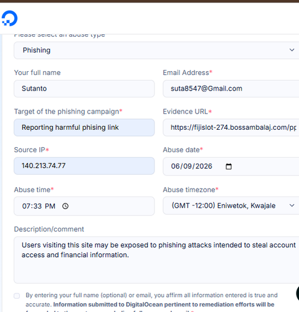Open the Phishing abuse type selector
The image size is (299, 312).
tap(156, 51)
